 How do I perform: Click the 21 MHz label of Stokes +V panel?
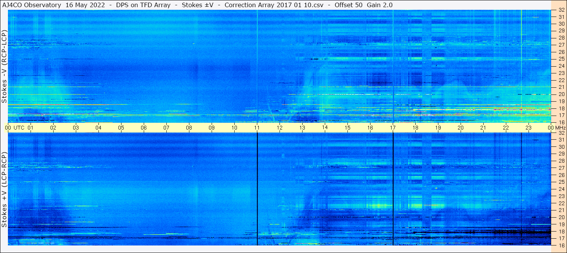561,210
